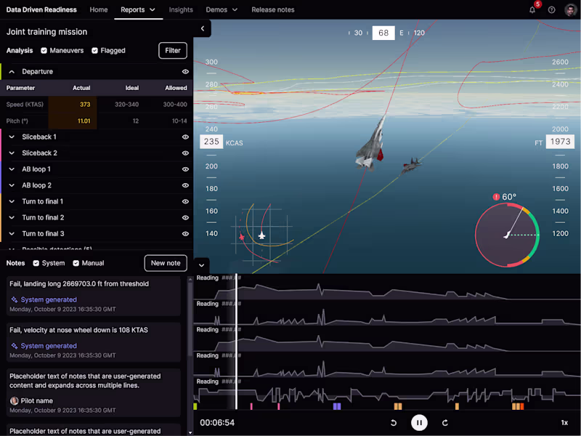Open the Insights tab
This screenshot has width=581, height=436.
(181, 9)
